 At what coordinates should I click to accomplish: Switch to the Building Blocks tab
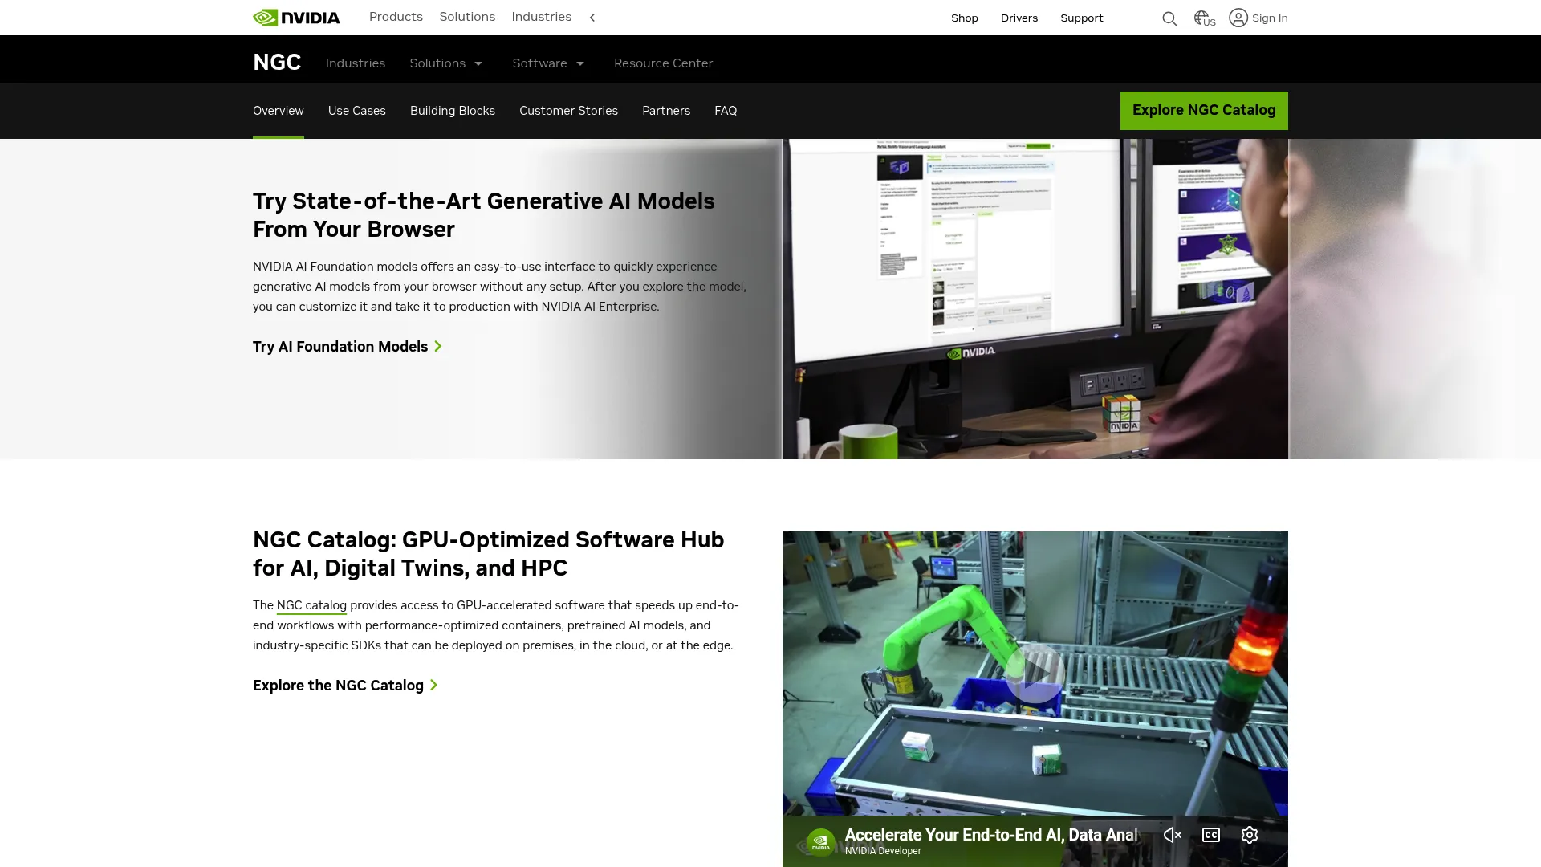pos(453,111)
